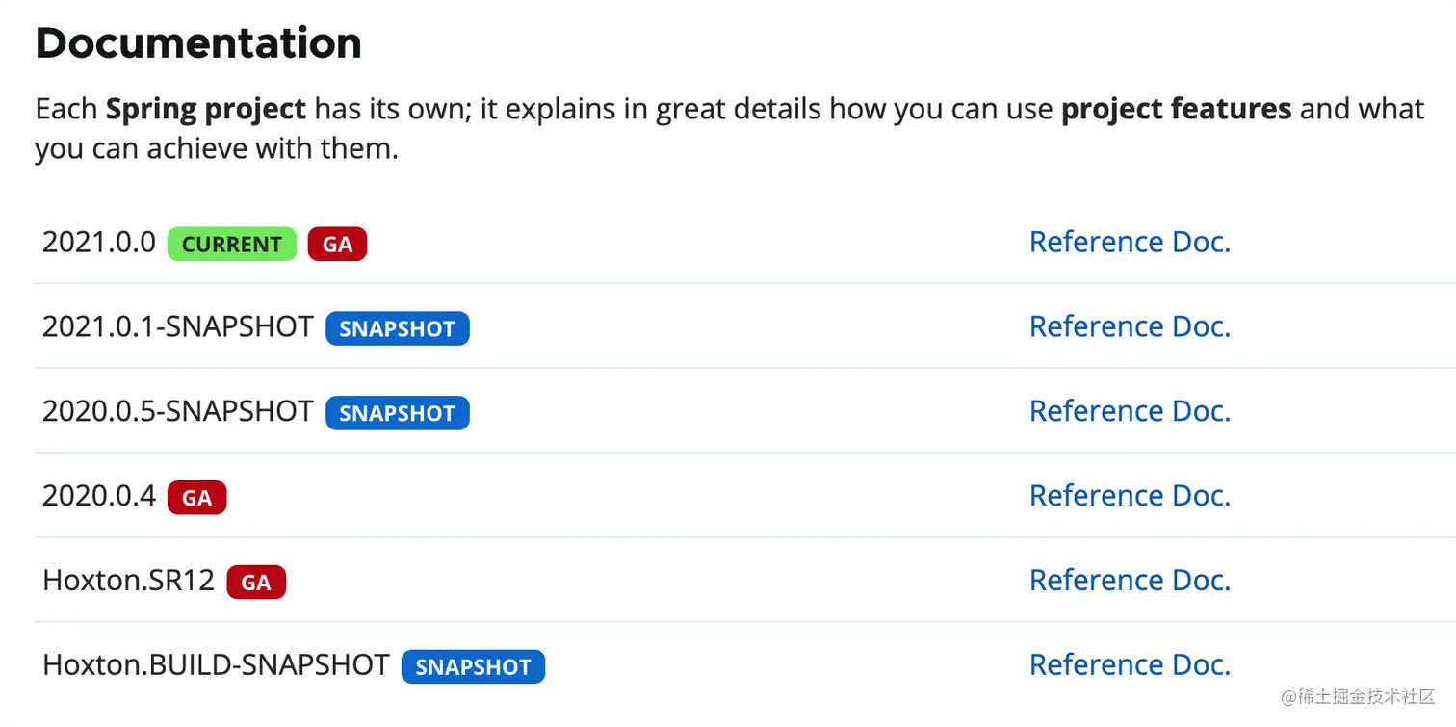
Task: Select the 2021.0.0 version text
Action: coord(98,242)
